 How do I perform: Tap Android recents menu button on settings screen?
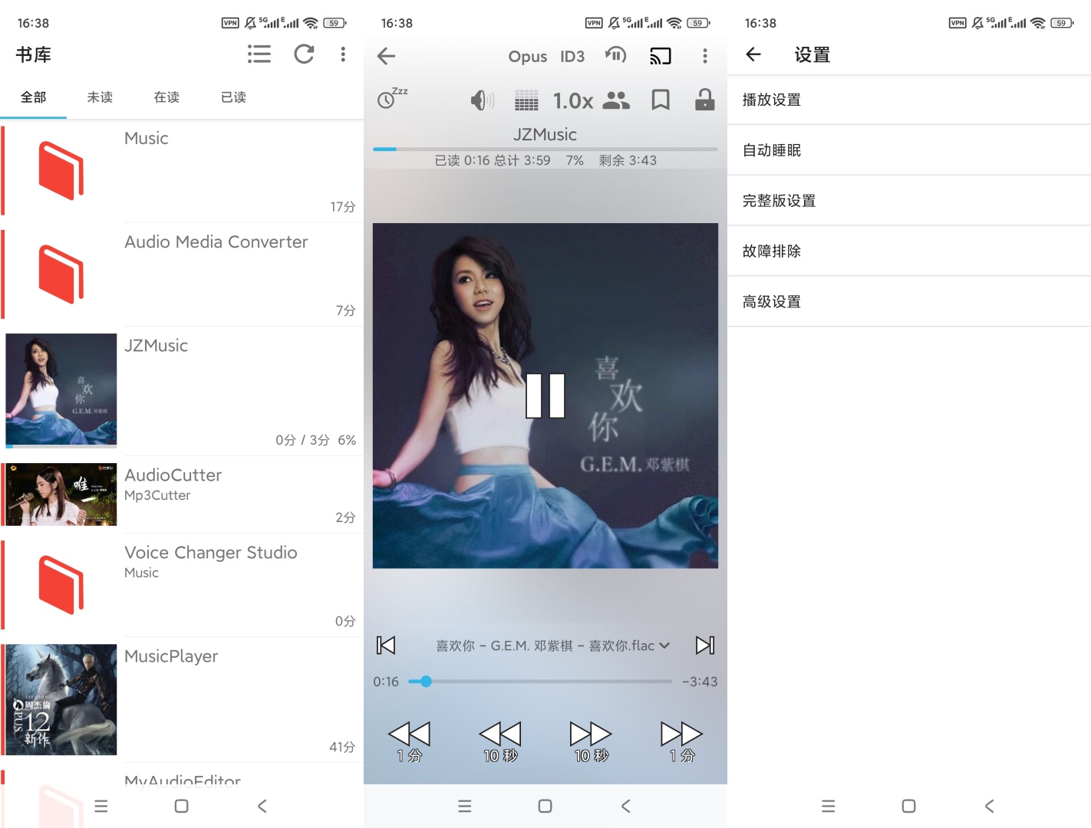[x=828, y=806]
